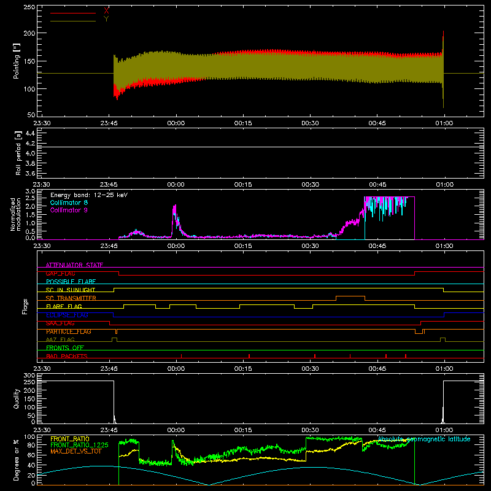491x491 pixels.
Task: Click the 4.4 tick on Roll period axis
Action: [x=30, y=133]
